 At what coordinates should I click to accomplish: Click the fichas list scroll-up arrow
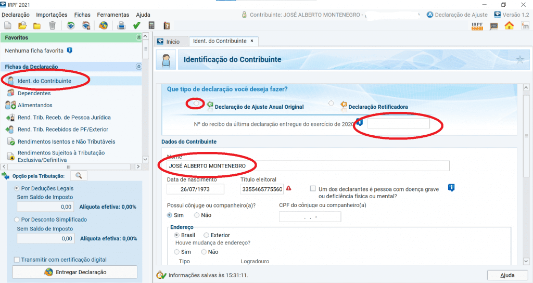point(146,36)
